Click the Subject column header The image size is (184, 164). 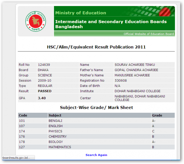[55, 116]
